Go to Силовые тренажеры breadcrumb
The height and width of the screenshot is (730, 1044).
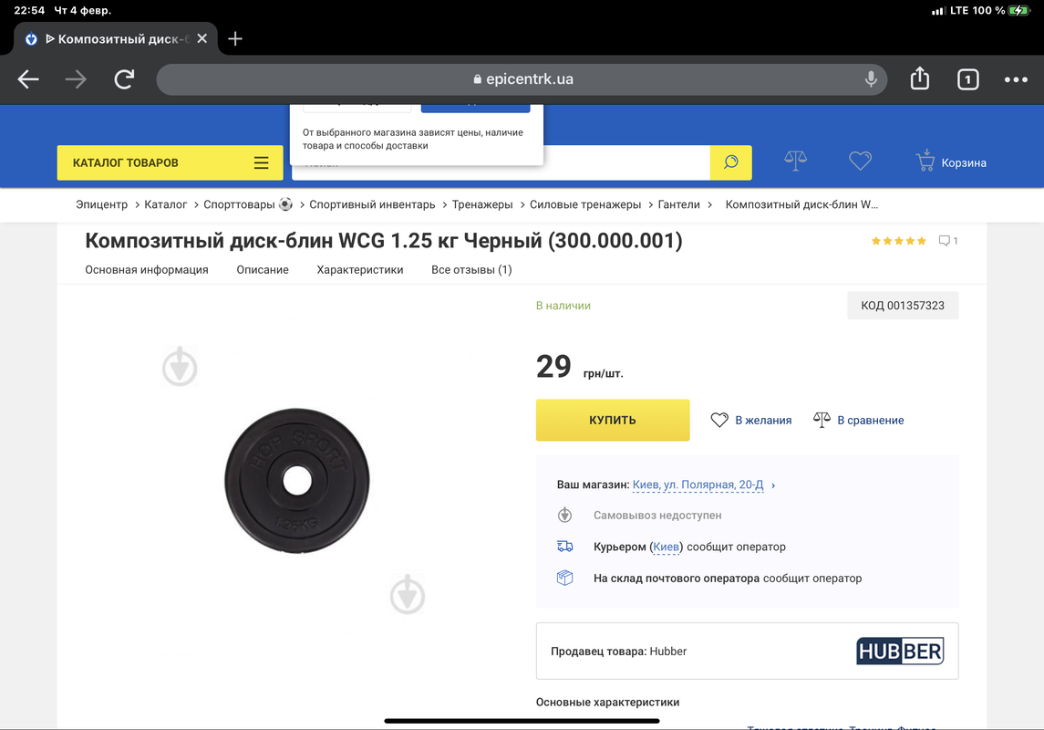pyautogui.click(x=585, y=204)
